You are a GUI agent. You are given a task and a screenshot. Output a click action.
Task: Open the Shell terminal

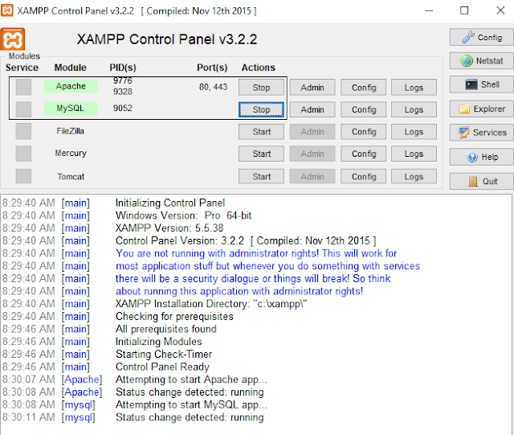tap(482, 84)
